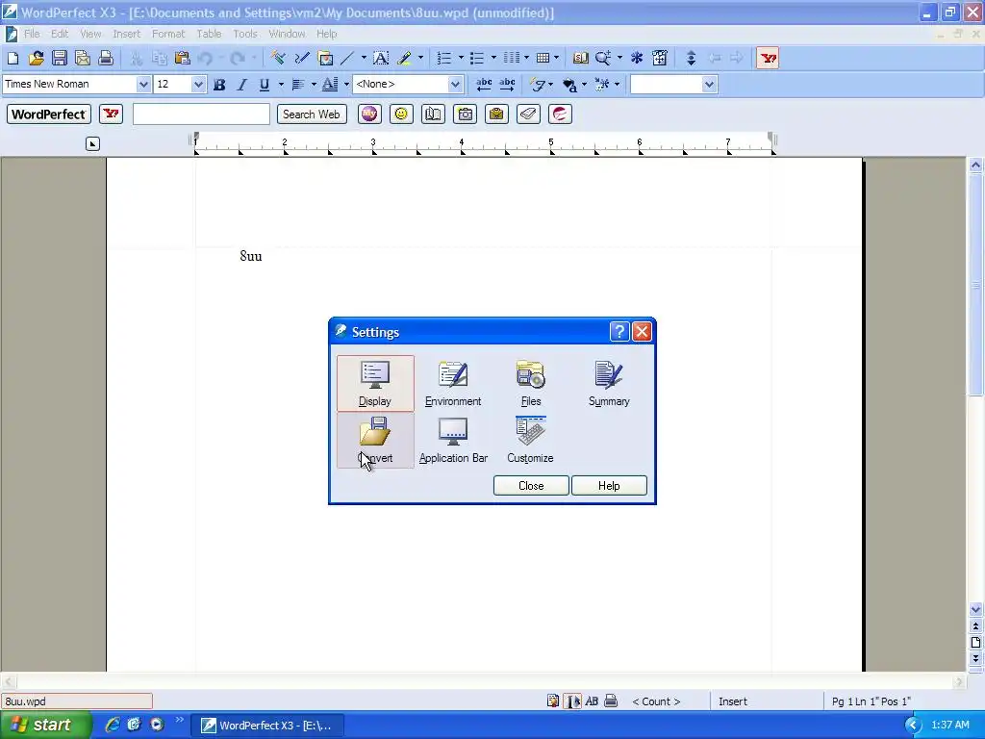Open Convert settings icon
The image size is (985, 739).
pos(375,440)
